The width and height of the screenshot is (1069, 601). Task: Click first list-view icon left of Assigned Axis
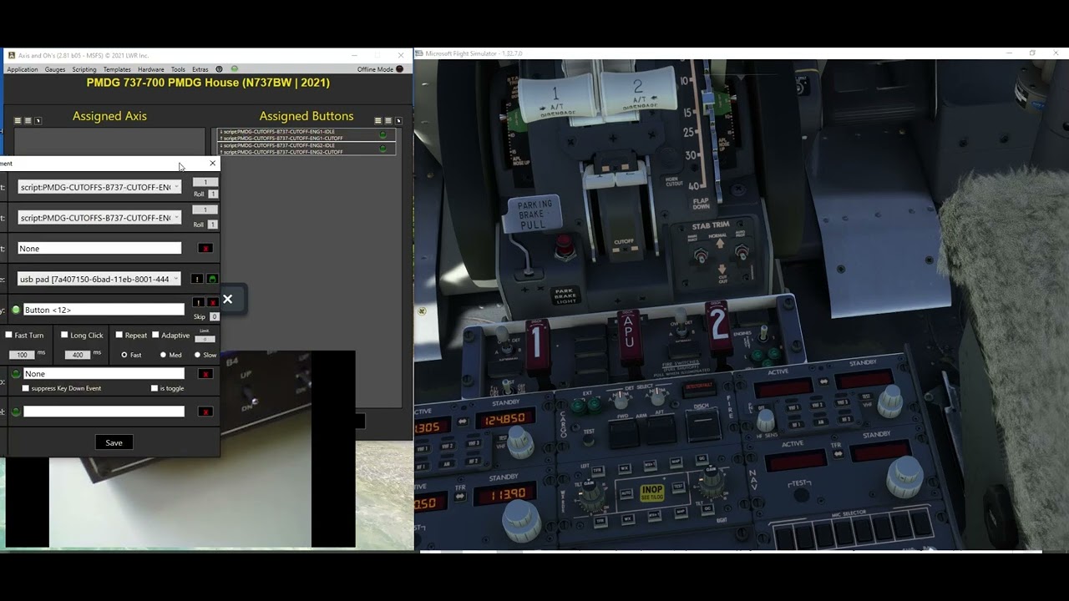[x=18, y=121]
